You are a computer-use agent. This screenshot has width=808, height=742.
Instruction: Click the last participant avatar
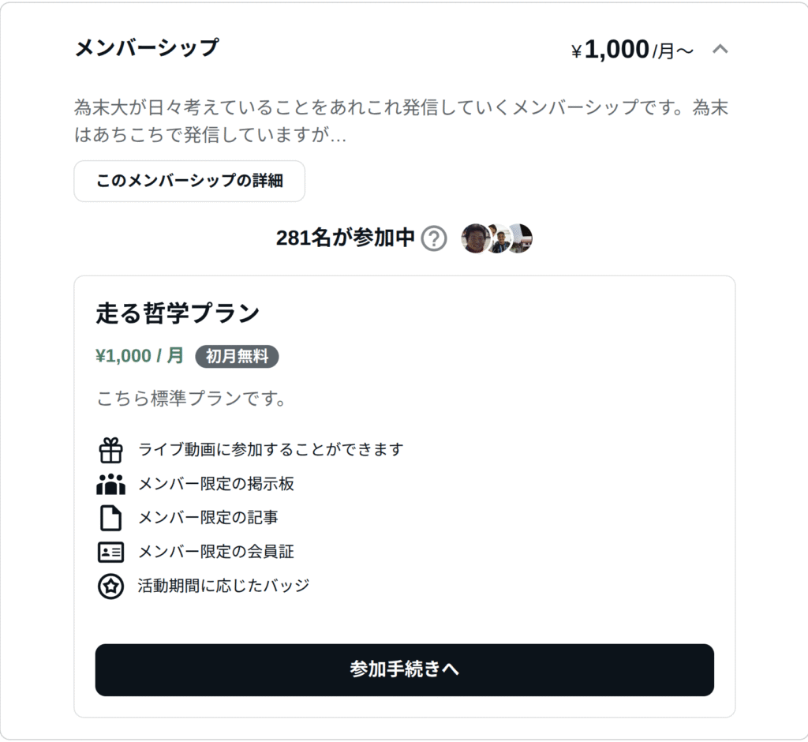[x=522, y=238]
